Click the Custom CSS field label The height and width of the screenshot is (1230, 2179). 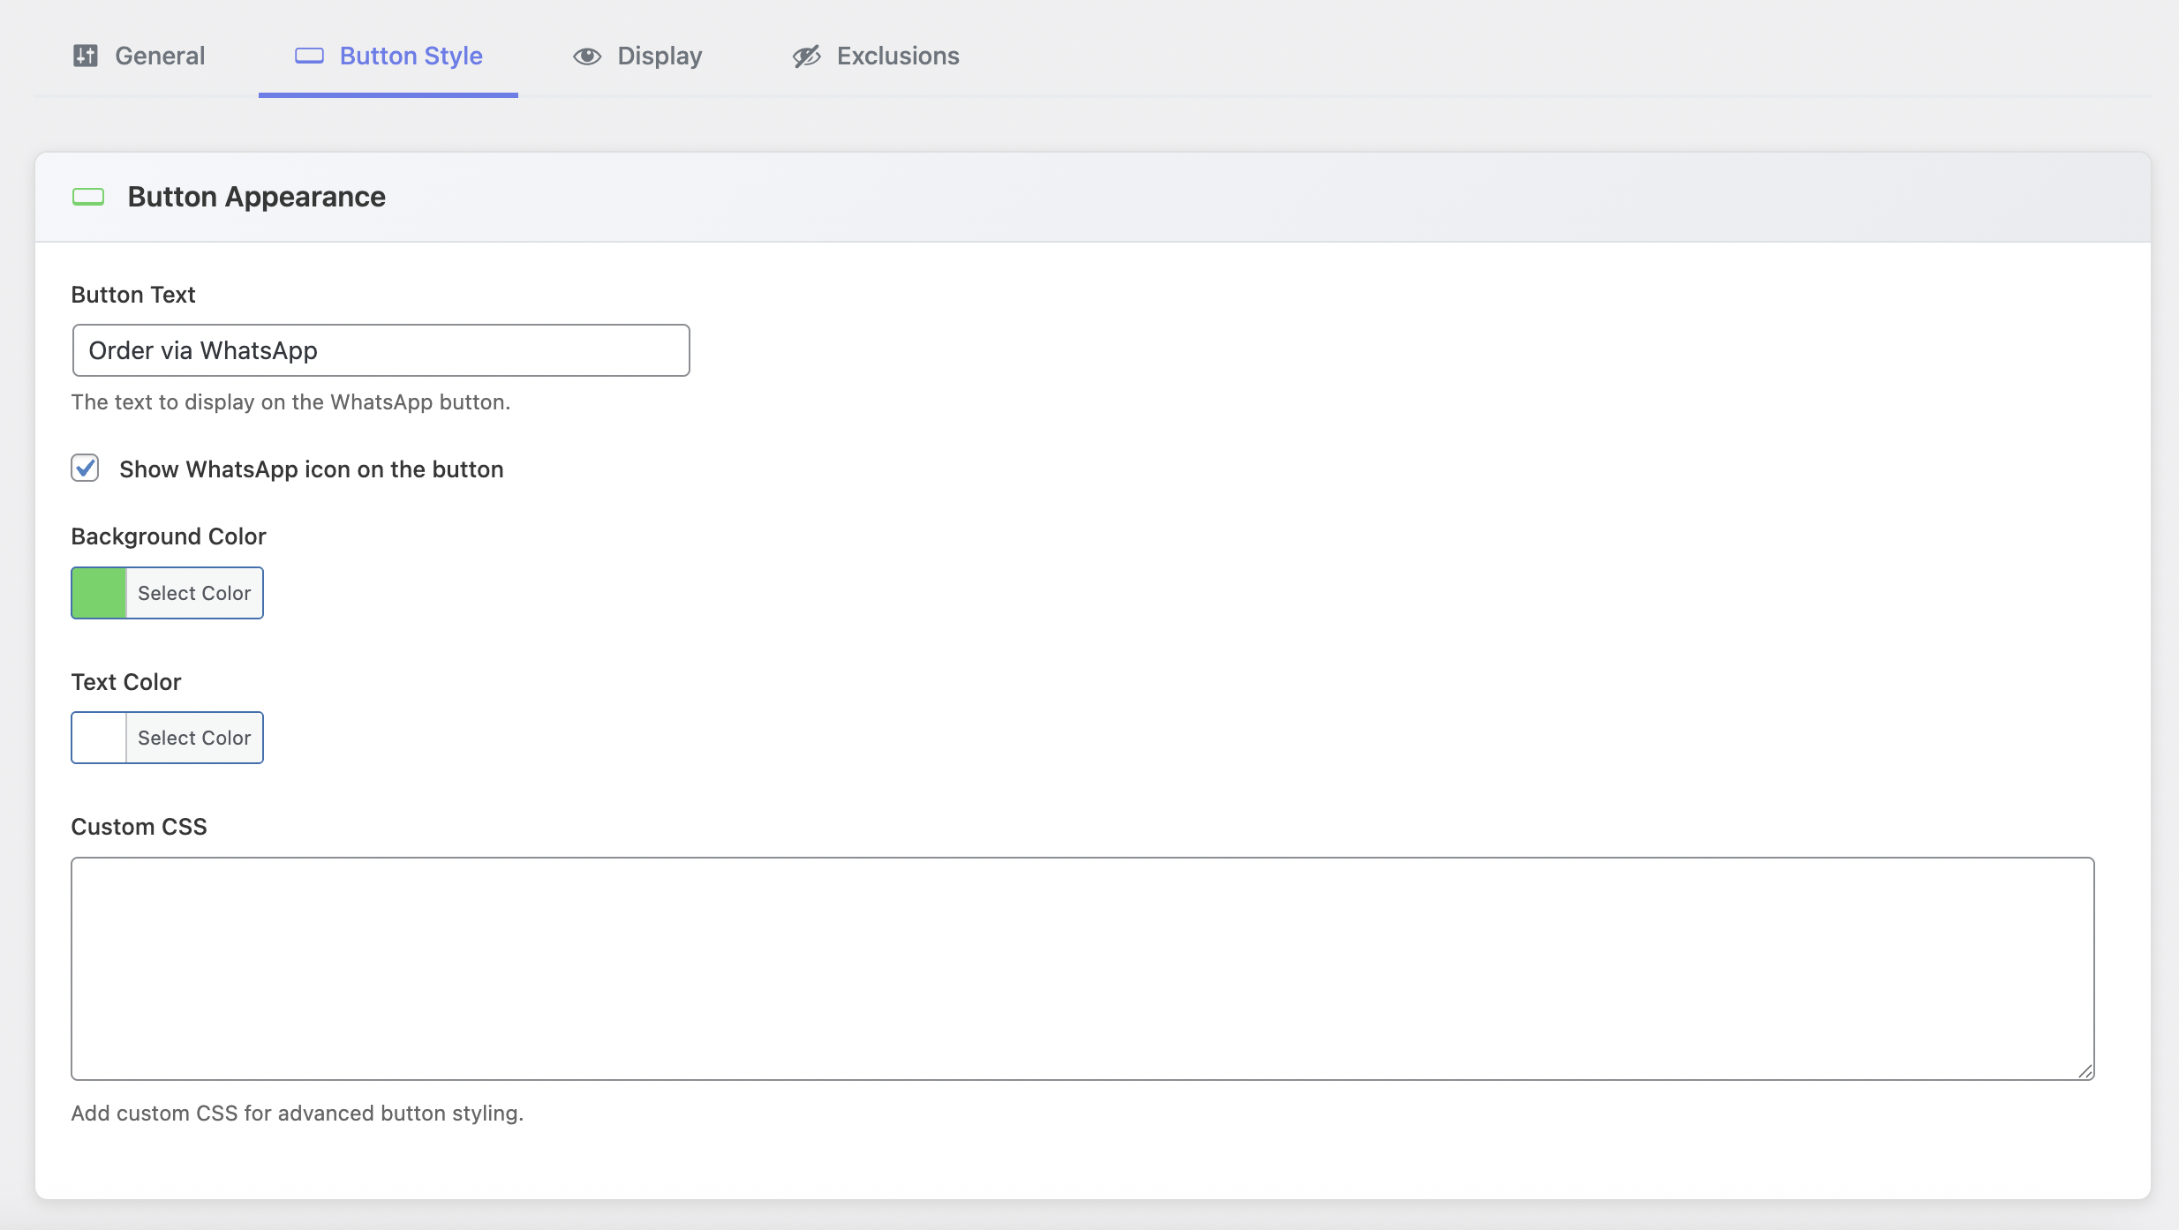click(139, 827)
